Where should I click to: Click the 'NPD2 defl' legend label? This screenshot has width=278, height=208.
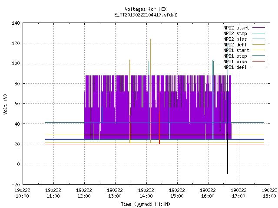tap(235, 45)
